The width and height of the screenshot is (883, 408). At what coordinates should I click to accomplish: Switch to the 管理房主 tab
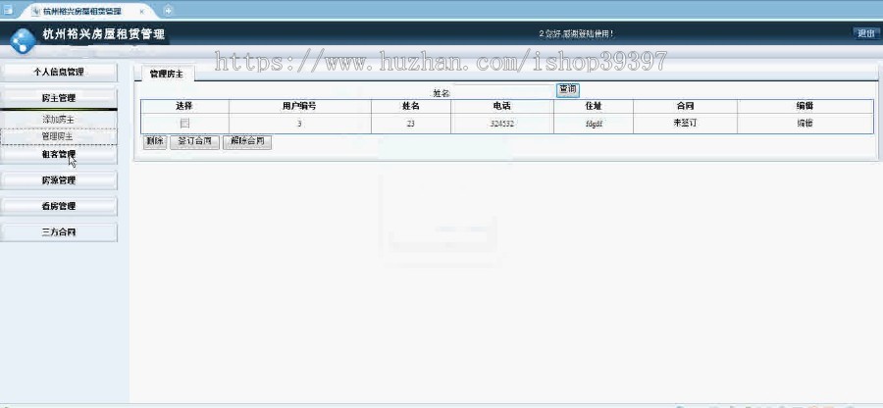tap(166, 74)
